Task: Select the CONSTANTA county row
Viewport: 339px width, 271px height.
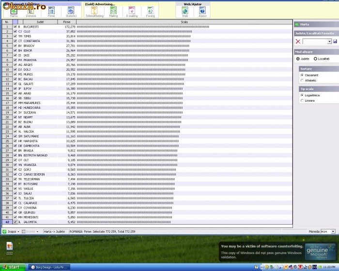Action: pyautogui.click(x=153, y=41)
